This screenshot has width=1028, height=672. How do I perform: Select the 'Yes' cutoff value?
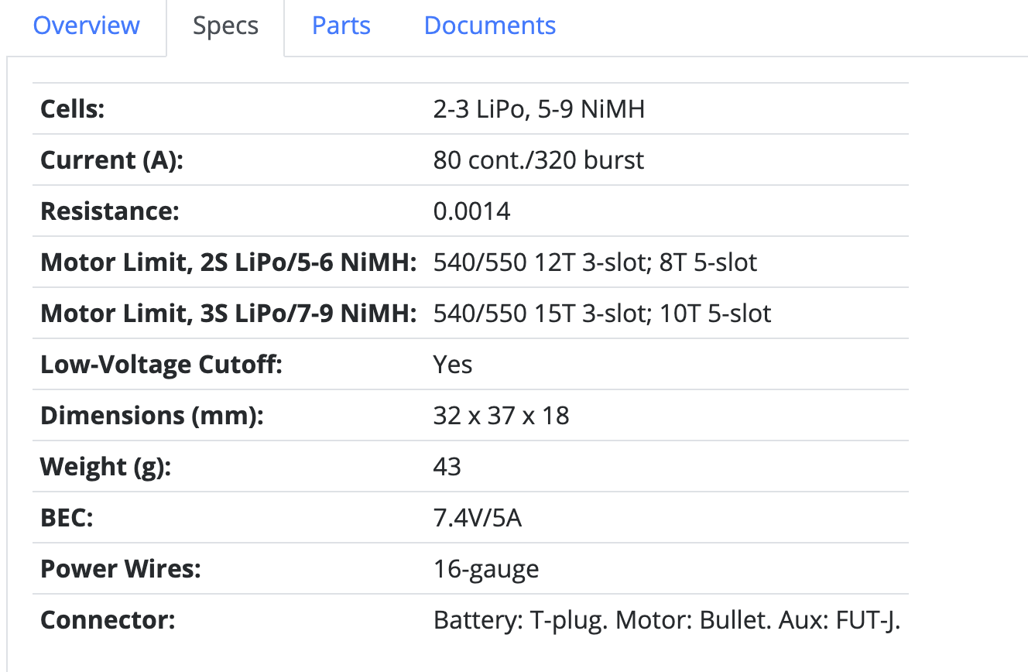coord(452,365)
